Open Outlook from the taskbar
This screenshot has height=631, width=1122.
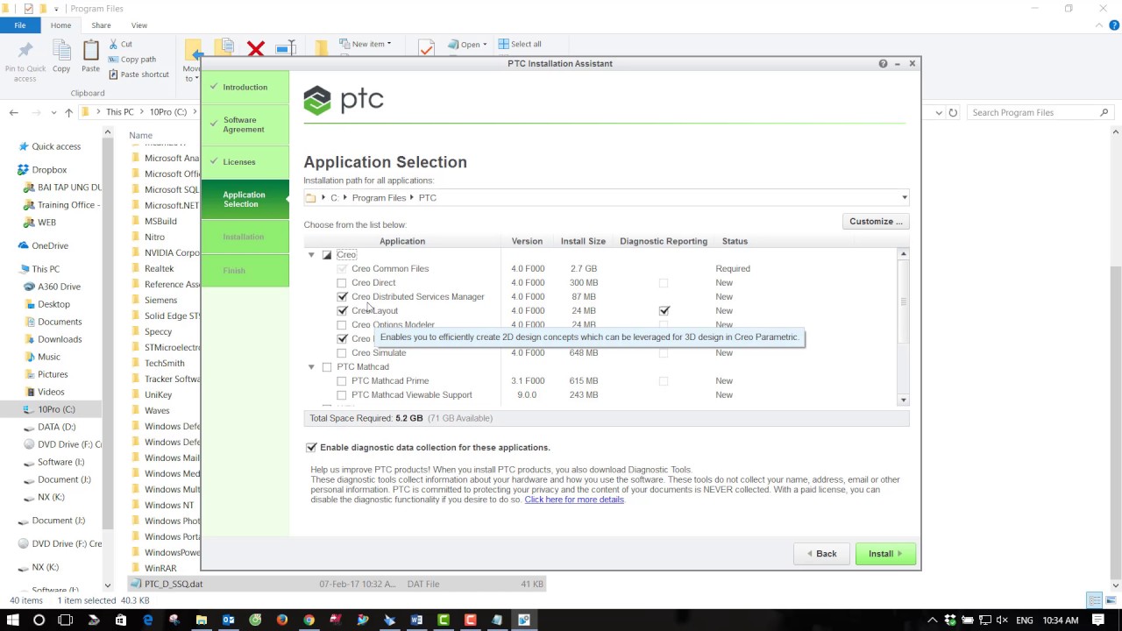click(x=228, y=620)
